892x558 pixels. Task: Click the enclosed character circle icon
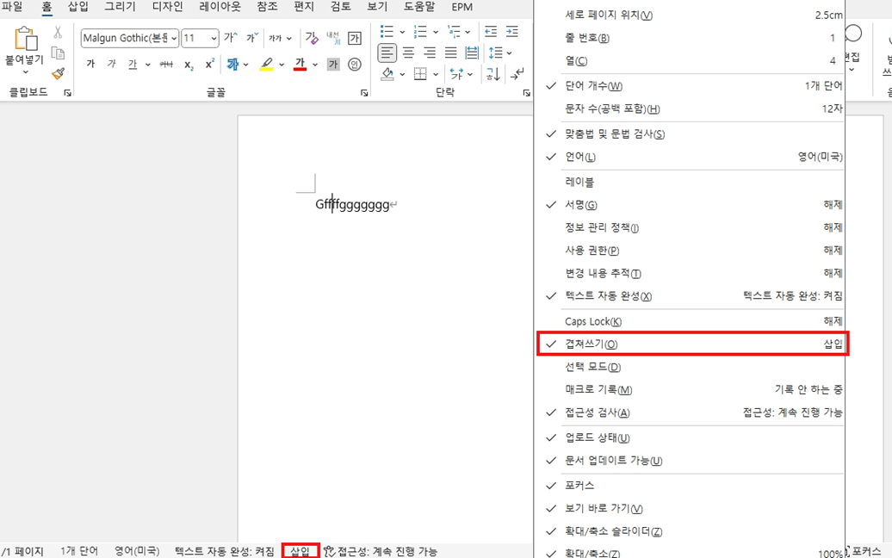(x=355, y=65)
